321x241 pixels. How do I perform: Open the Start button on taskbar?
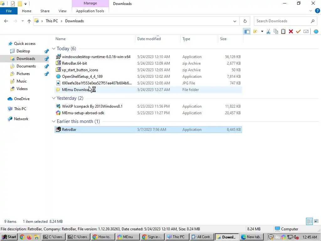point(9,237)
